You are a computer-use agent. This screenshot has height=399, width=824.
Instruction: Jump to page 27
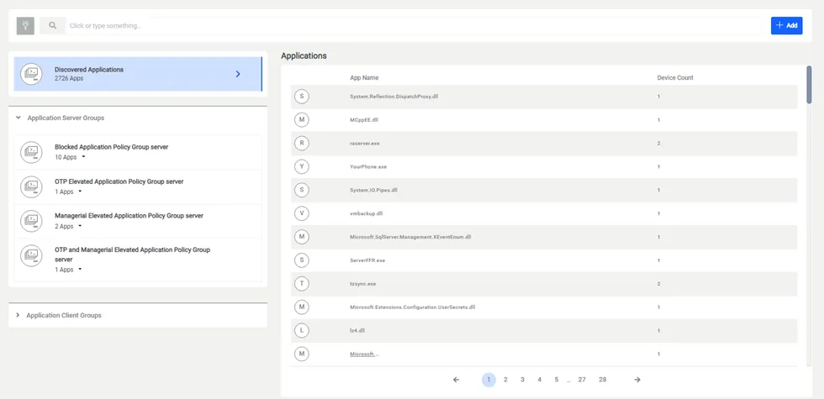point(582,380)
